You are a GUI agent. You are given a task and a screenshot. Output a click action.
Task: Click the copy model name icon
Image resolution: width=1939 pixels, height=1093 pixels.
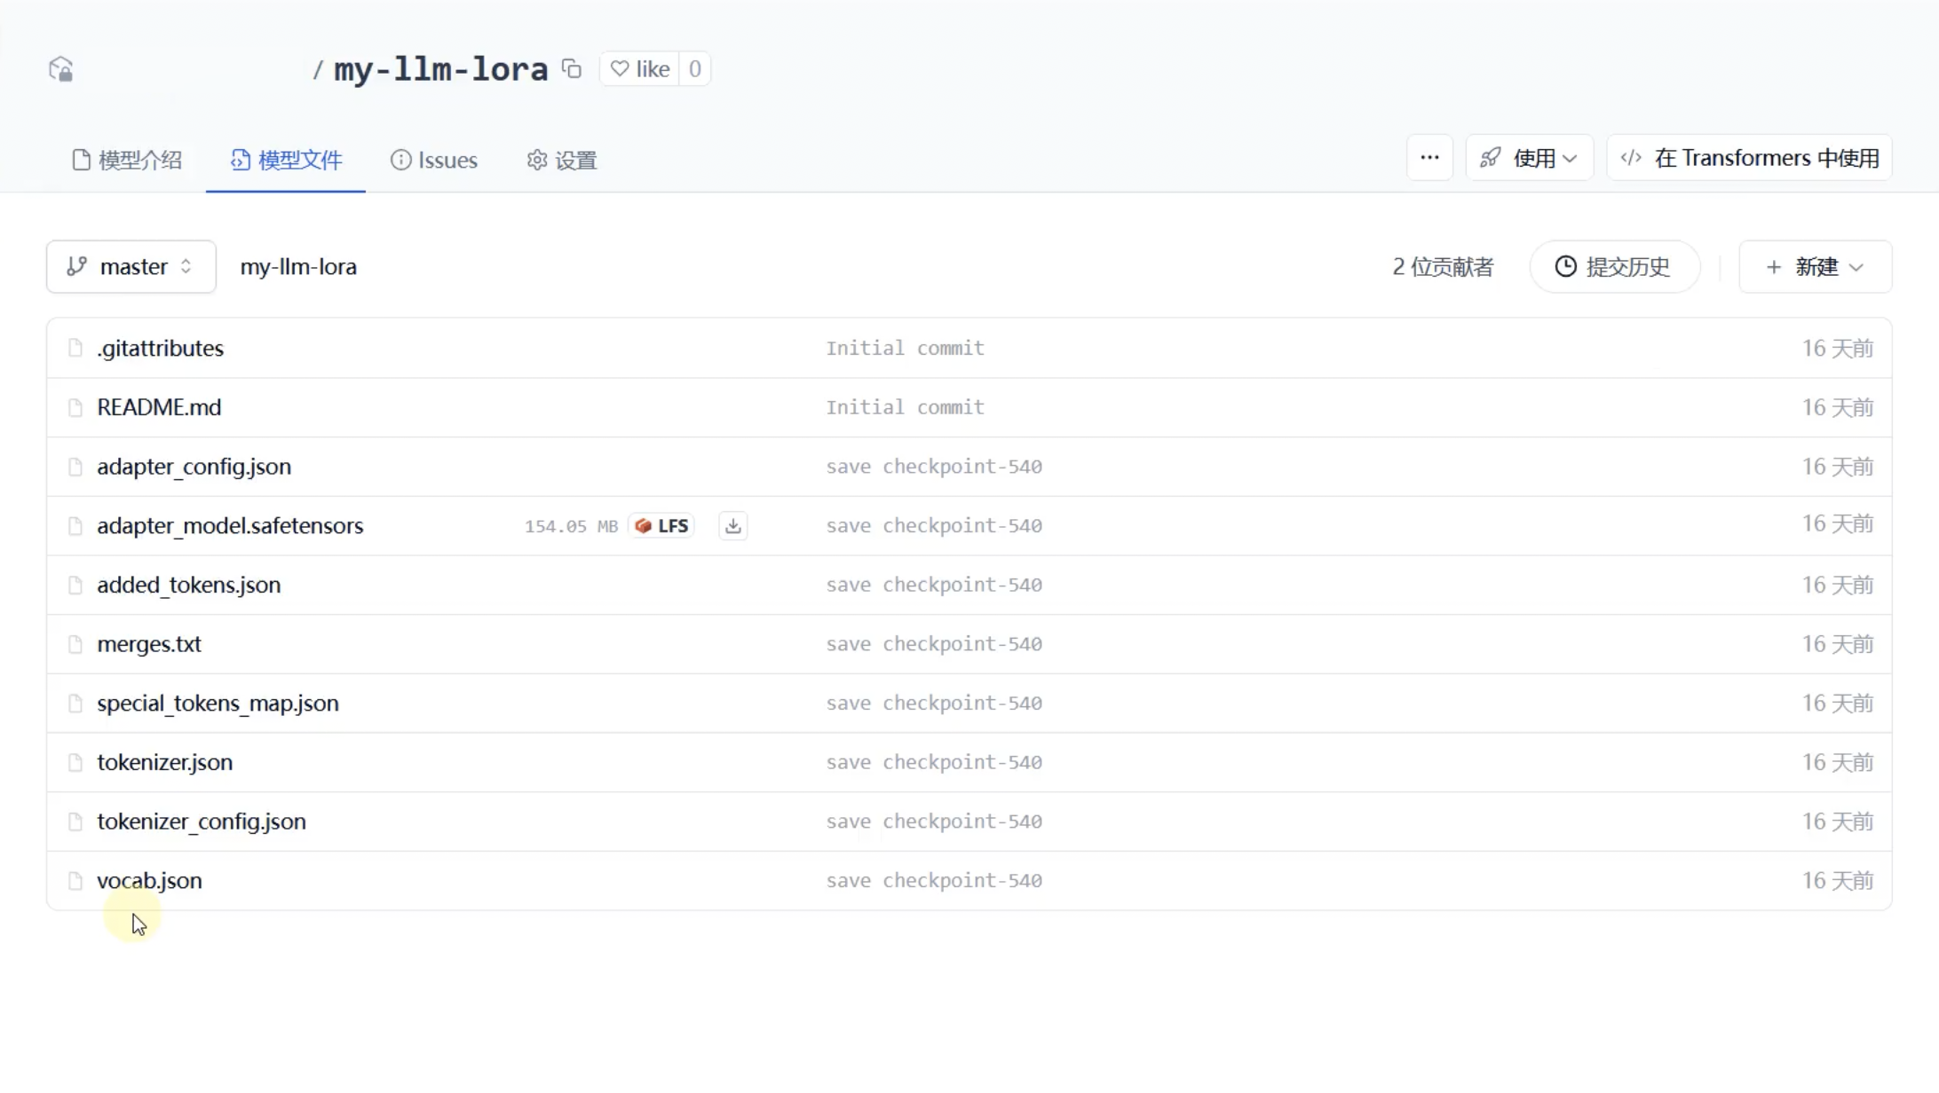(572, 68)
